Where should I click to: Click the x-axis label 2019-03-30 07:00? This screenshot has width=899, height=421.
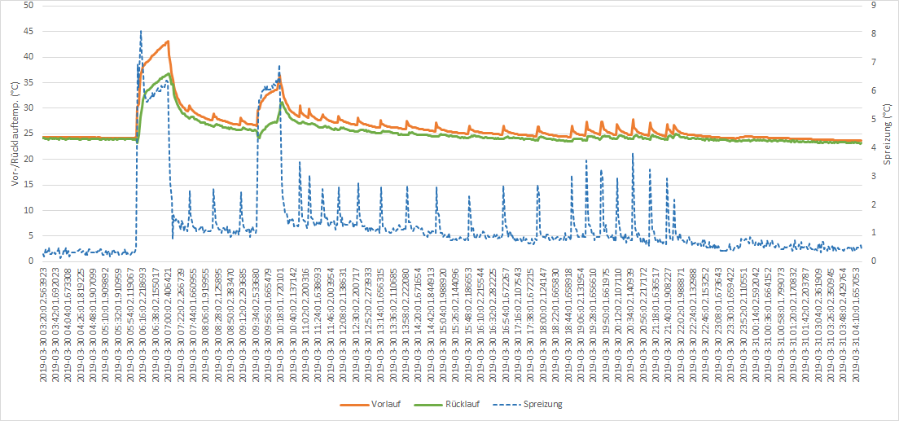(x=168, y=322)
